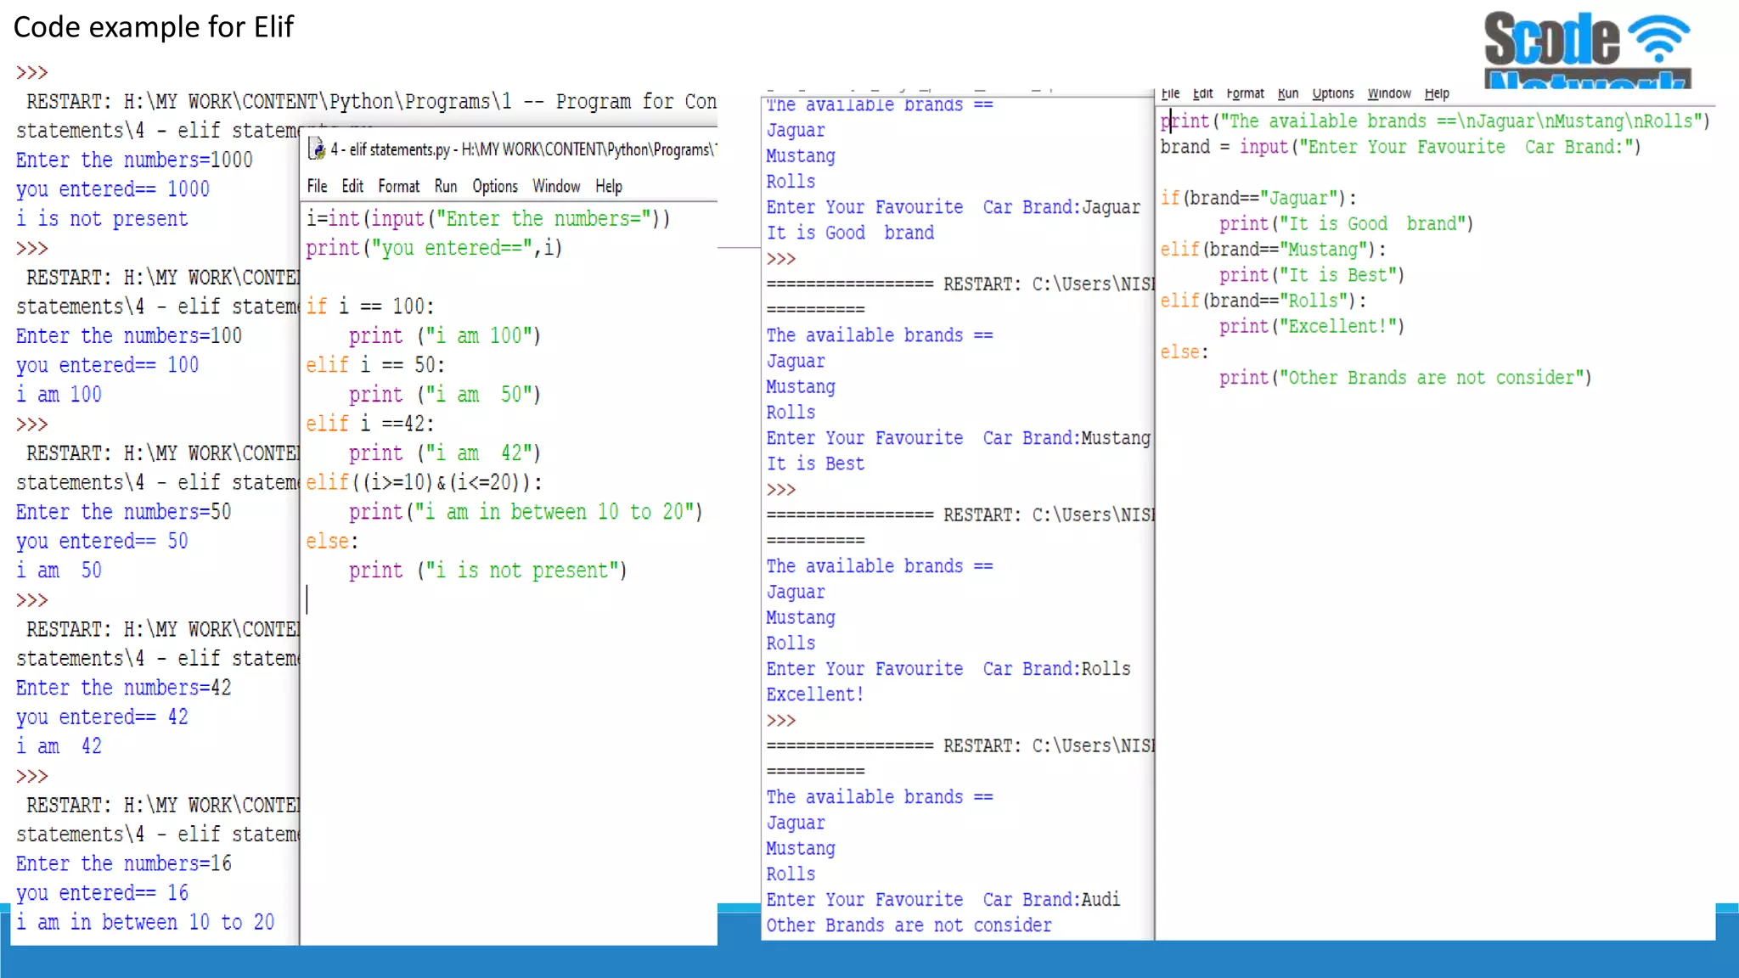Click shell output 'Enter the numbers=100'
Image resolution: width=1739 pixels, height=978 pixels.
click(x=129, y=336)
